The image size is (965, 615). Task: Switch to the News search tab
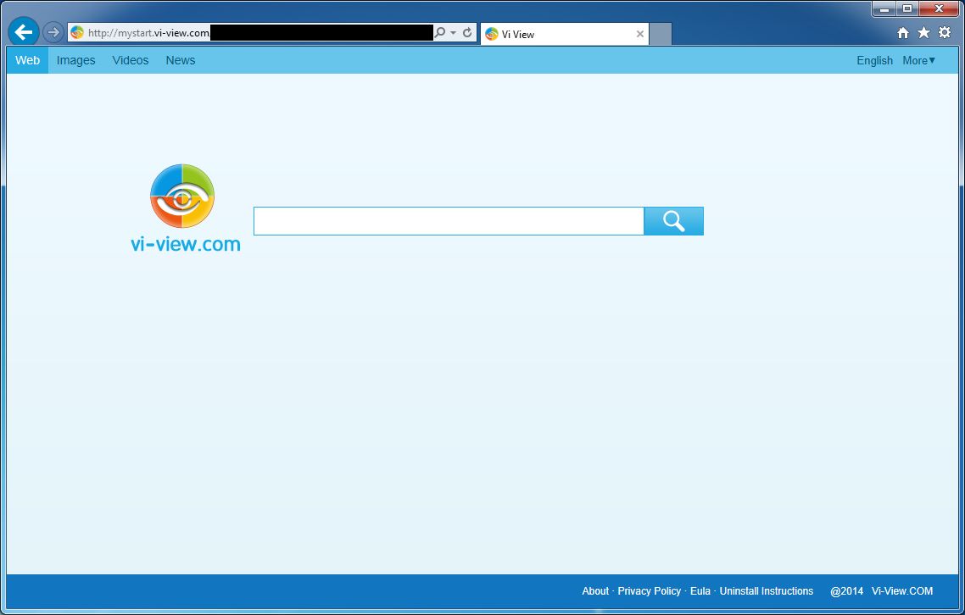[x=180, y=60]
